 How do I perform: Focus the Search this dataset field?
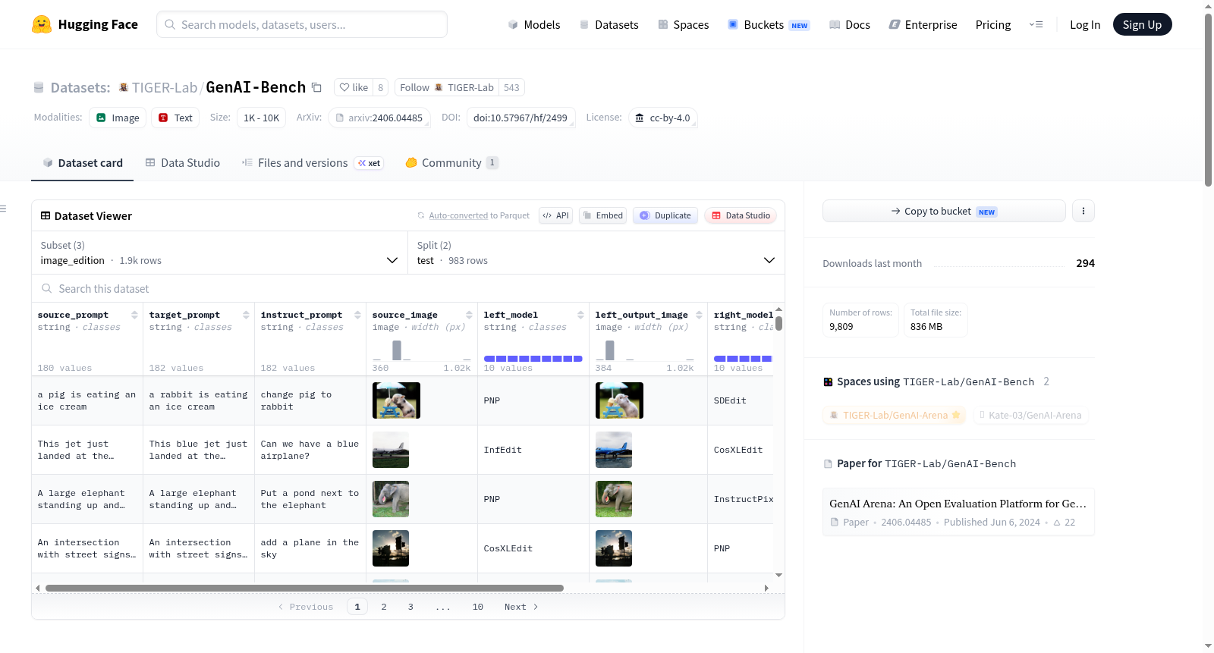(408, 288)
